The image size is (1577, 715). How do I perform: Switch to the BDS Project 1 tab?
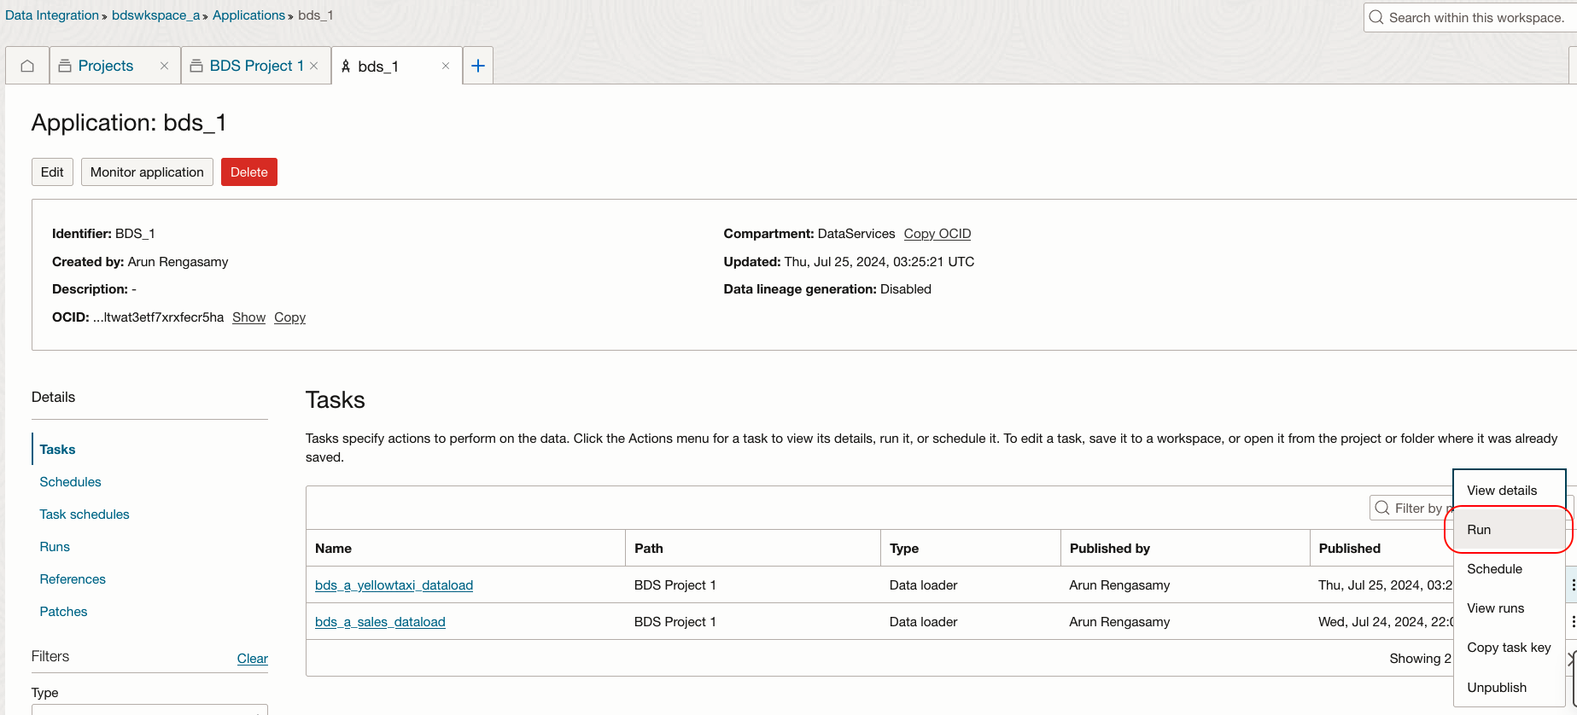256,66
